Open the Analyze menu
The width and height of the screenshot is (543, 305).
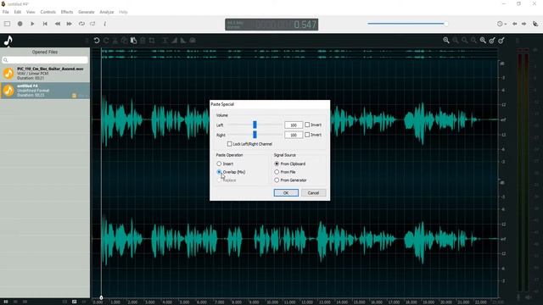107,12
